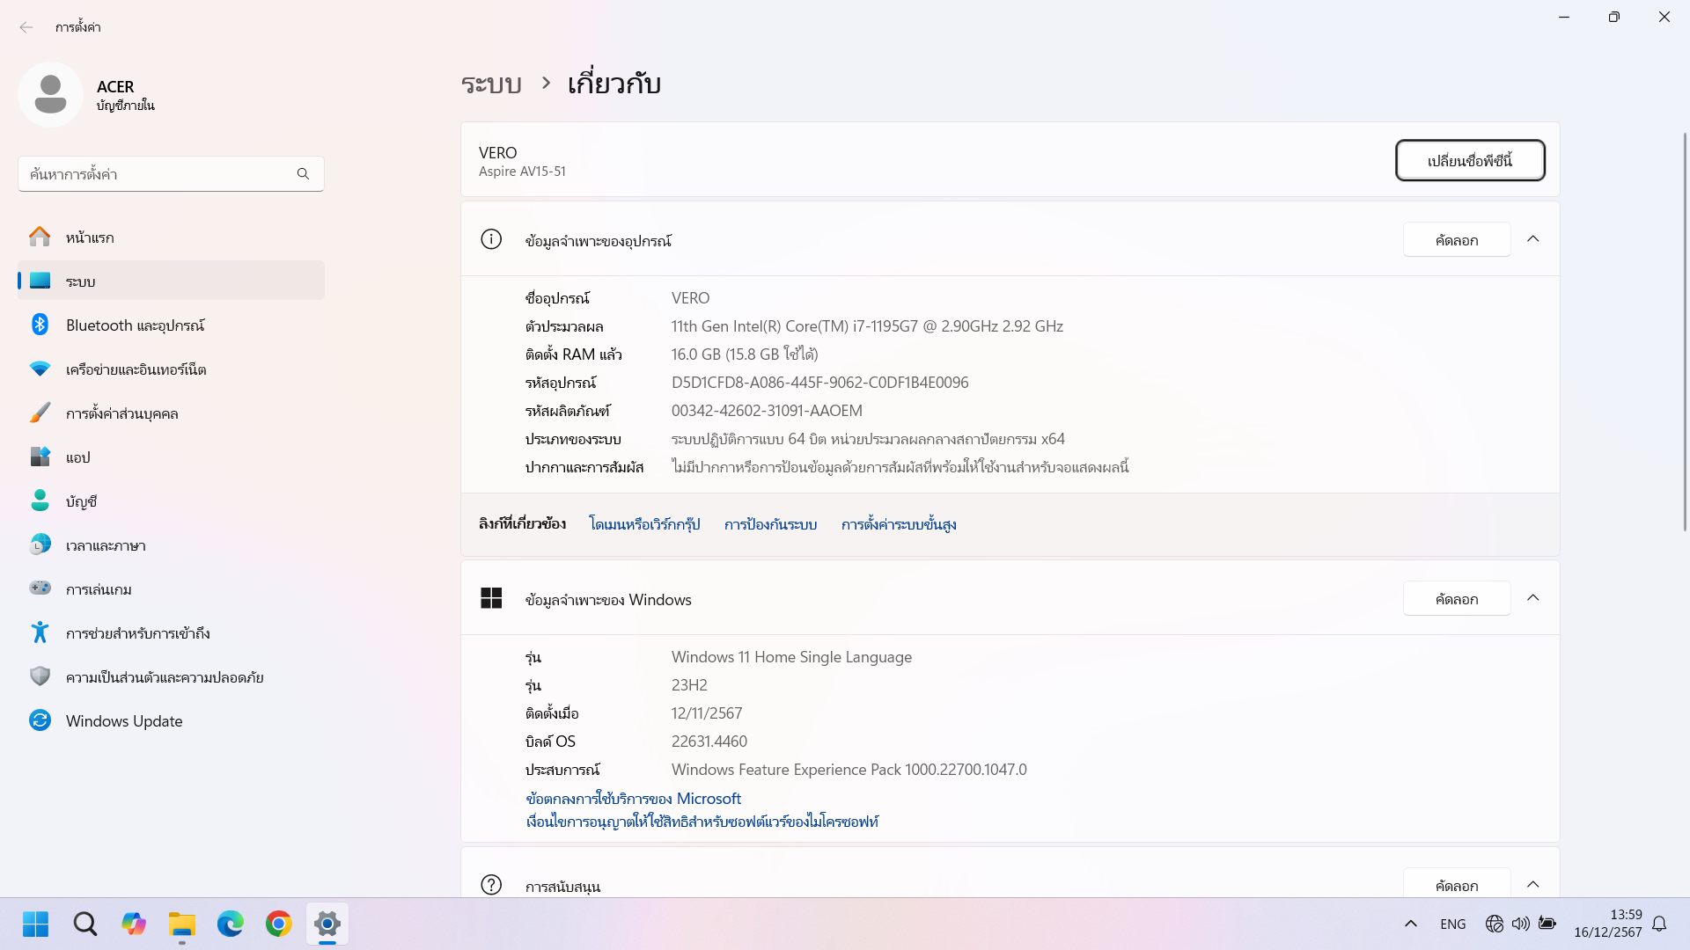Viewport: 1690px width, 950px height.
Task: Open ข้อตกลงการใช้บริการของ Microsoft link
Action: pyautogui.click(x=633, y=798)
